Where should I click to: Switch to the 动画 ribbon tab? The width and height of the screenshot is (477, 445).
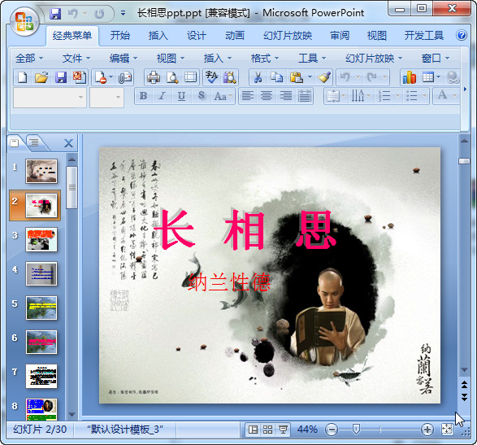235,36
